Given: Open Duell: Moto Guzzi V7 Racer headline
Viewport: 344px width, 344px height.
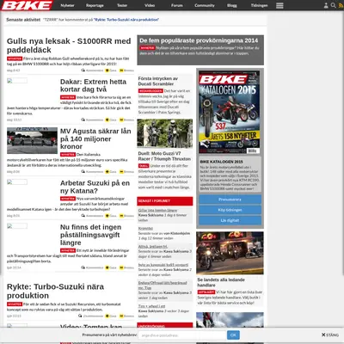Looking at the screenshot, I should click(164, 157).
